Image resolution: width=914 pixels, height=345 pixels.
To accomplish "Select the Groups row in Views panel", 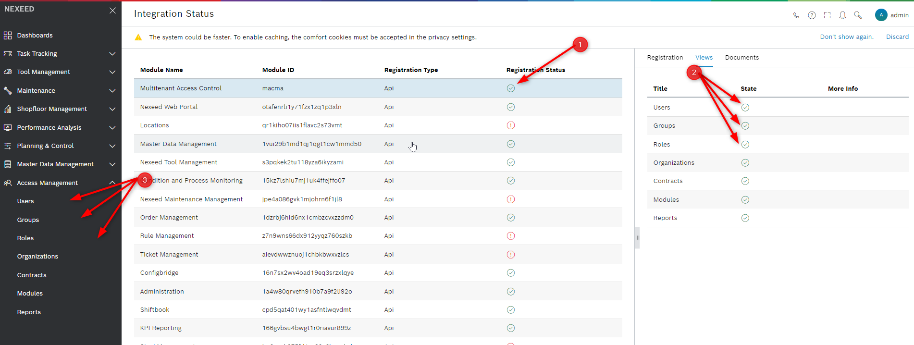I will pyautogui.click(x=778, y=126).
